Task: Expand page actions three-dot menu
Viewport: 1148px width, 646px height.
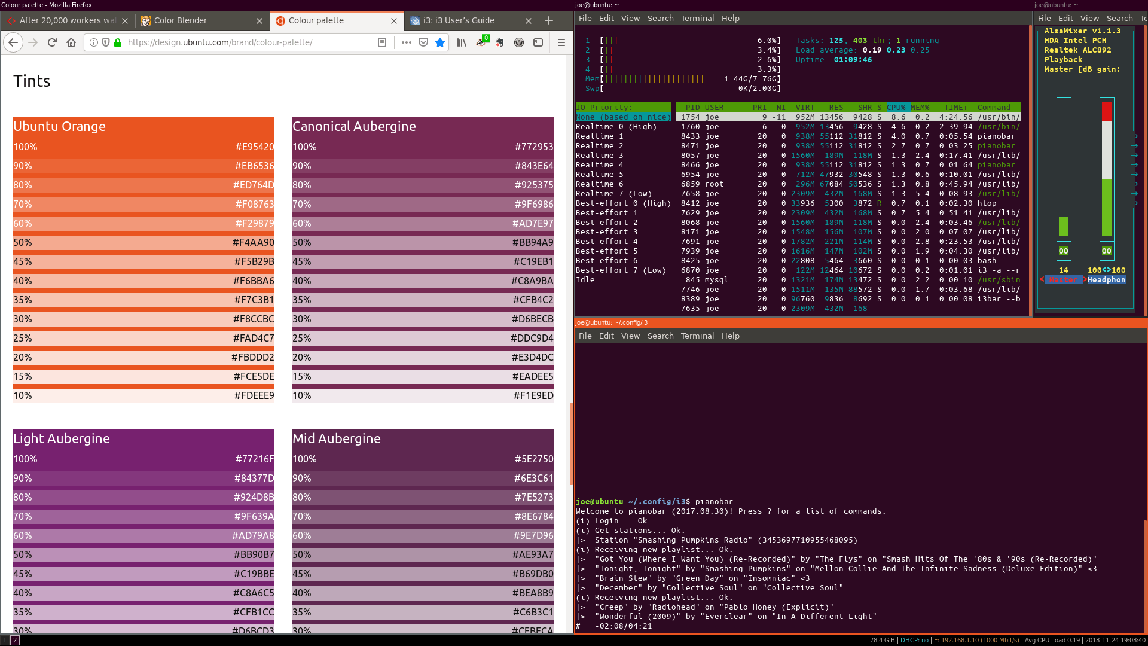Action: pyautogui.click(x=407, y=42)
